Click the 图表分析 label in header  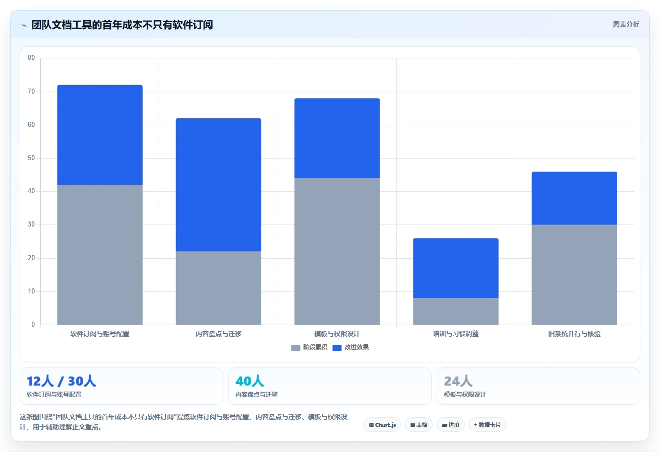[x=626, y=25]
